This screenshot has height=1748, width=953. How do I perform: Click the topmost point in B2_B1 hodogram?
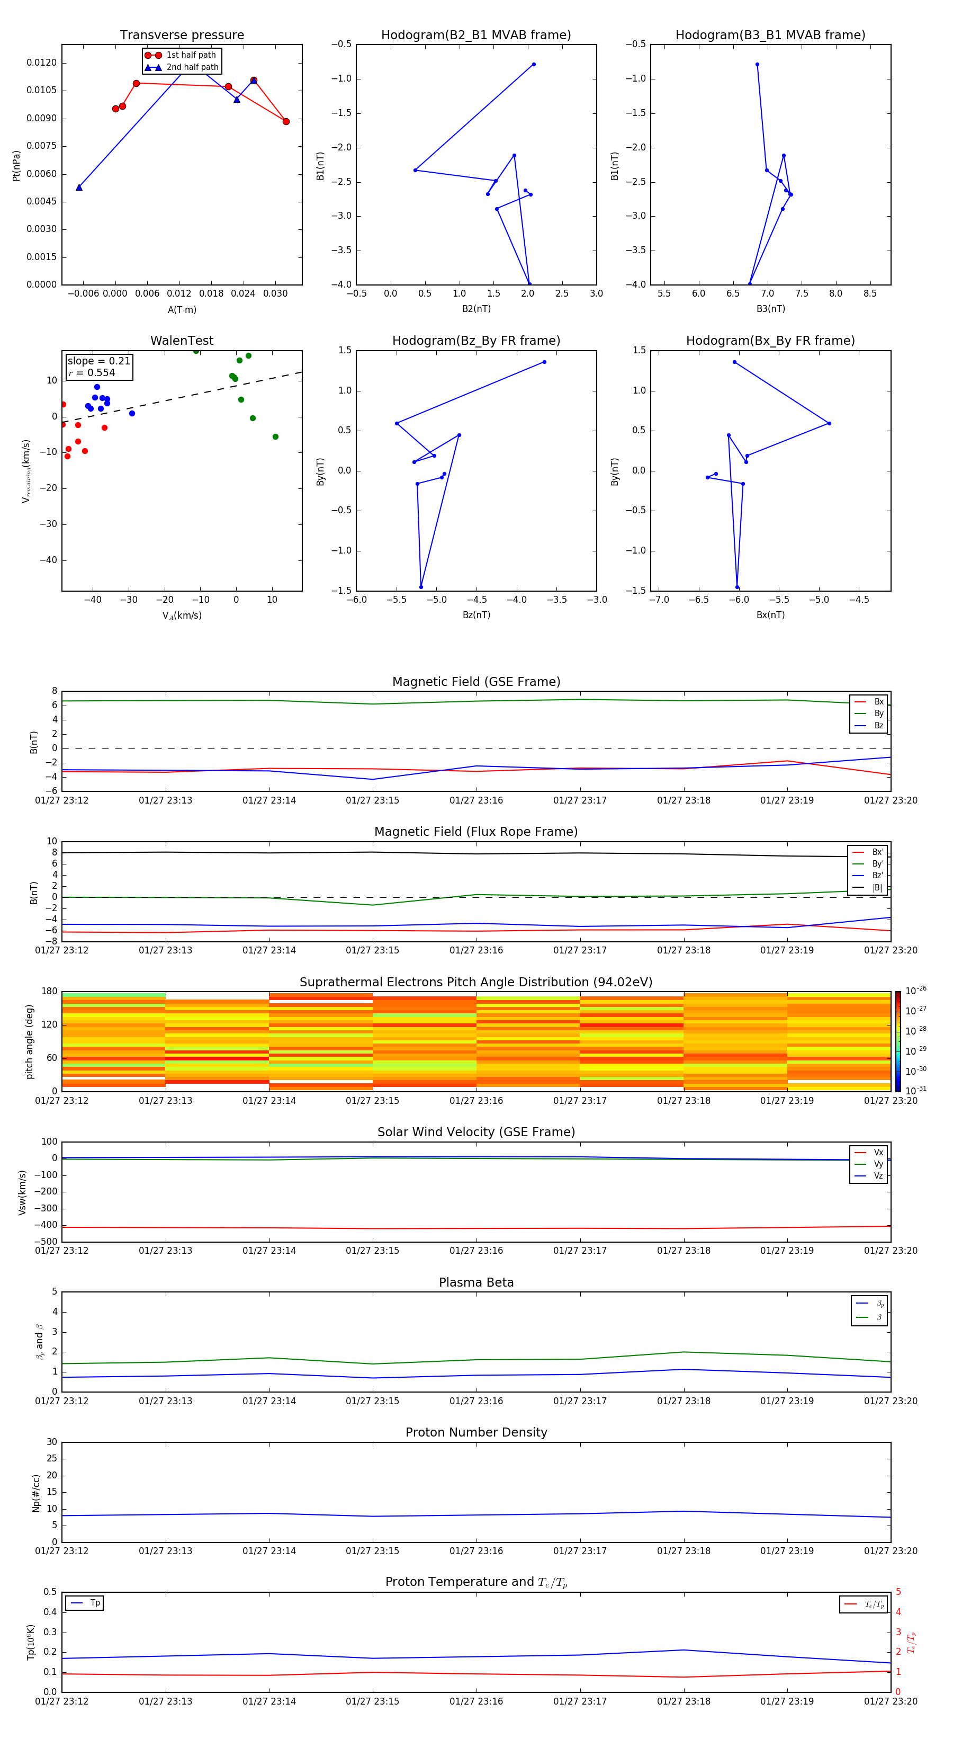click(x=534, y=65)
